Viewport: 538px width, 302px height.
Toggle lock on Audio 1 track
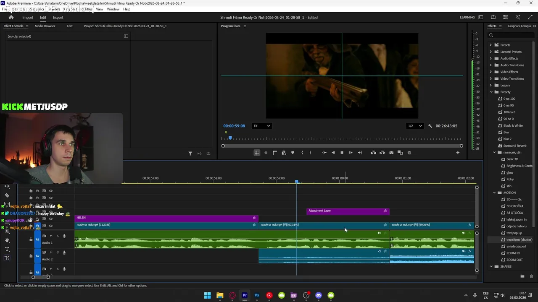click(x=31, y=240)
